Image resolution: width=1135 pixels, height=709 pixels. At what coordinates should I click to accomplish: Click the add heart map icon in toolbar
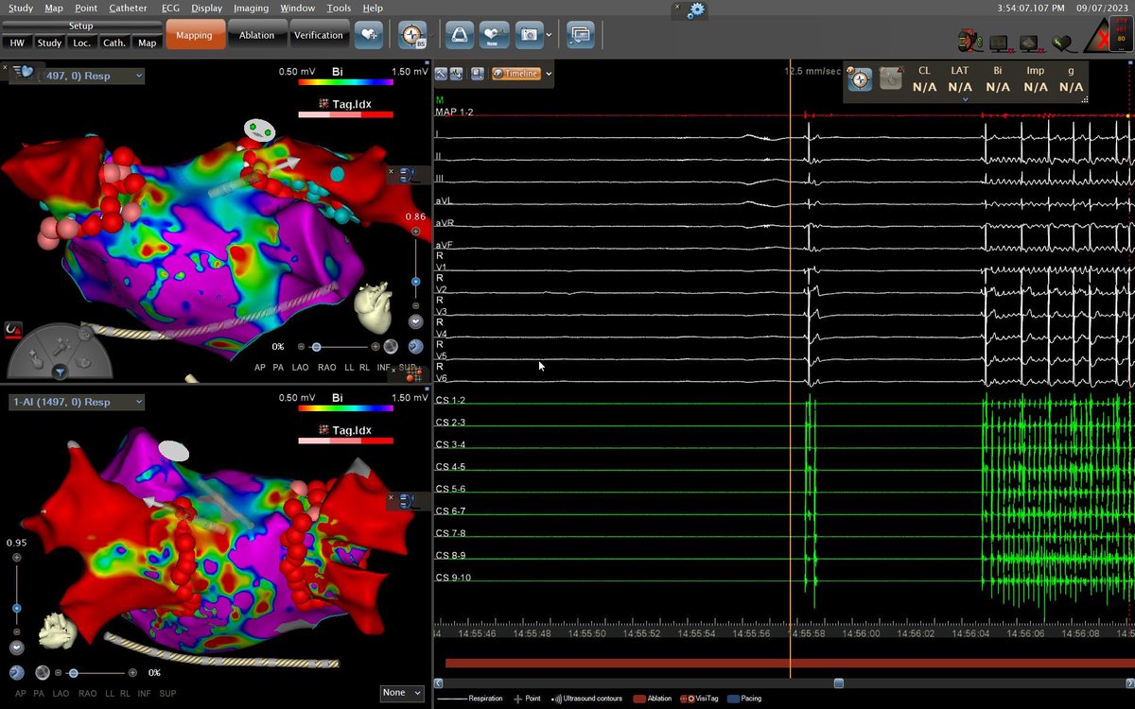369,35
